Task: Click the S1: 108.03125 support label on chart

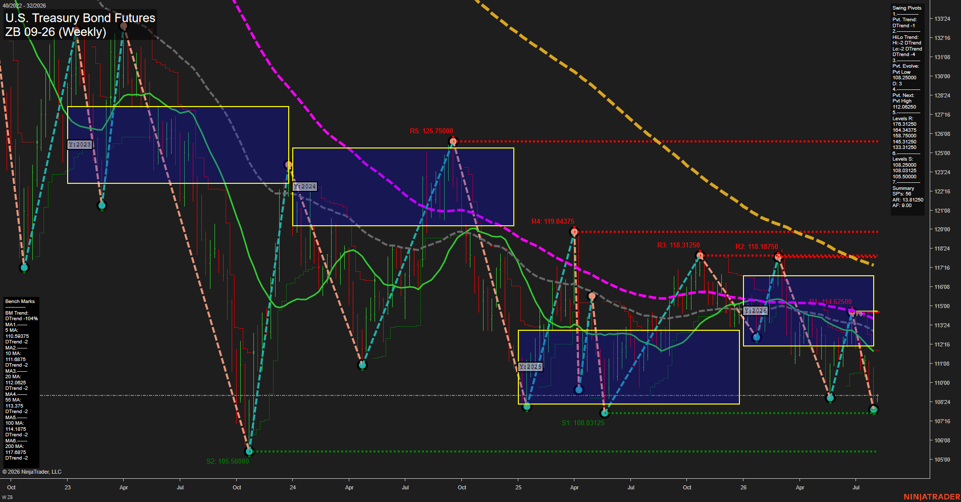Action: [583, 423]
